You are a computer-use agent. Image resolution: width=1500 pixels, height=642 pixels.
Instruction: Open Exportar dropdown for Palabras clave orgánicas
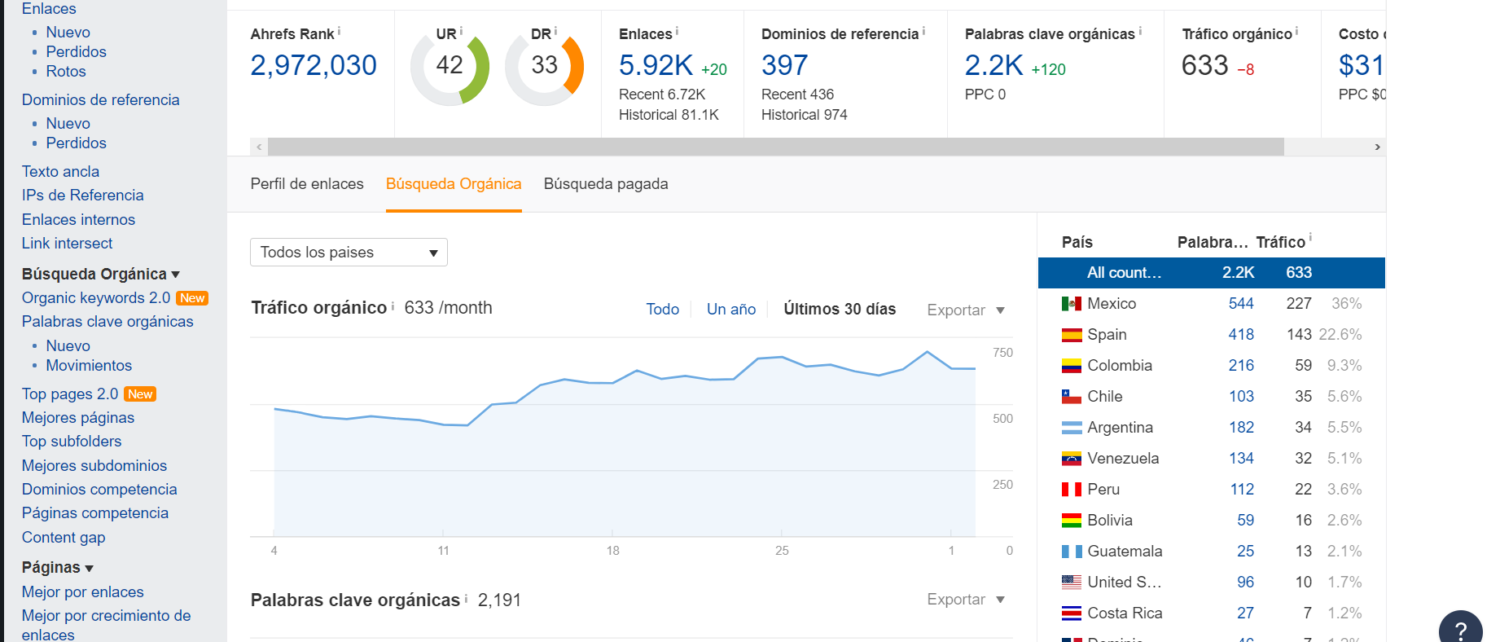966,600
